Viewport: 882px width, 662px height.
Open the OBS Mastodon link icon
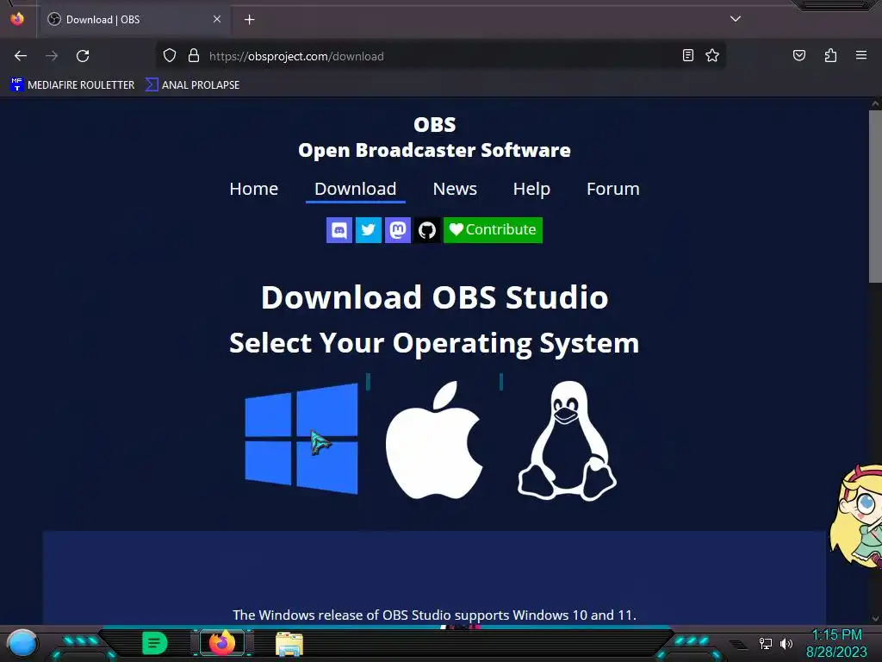398,230
